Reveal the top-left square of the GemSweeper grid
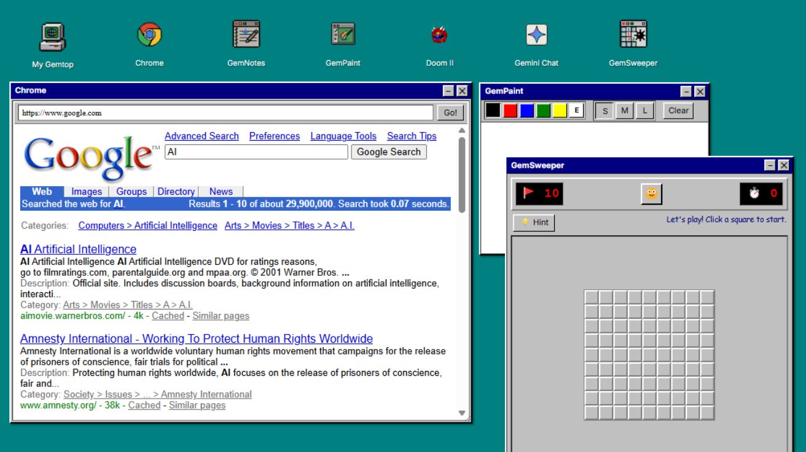Screen dimensions: 806x452 pyautogui.click(x=592, y=297)
